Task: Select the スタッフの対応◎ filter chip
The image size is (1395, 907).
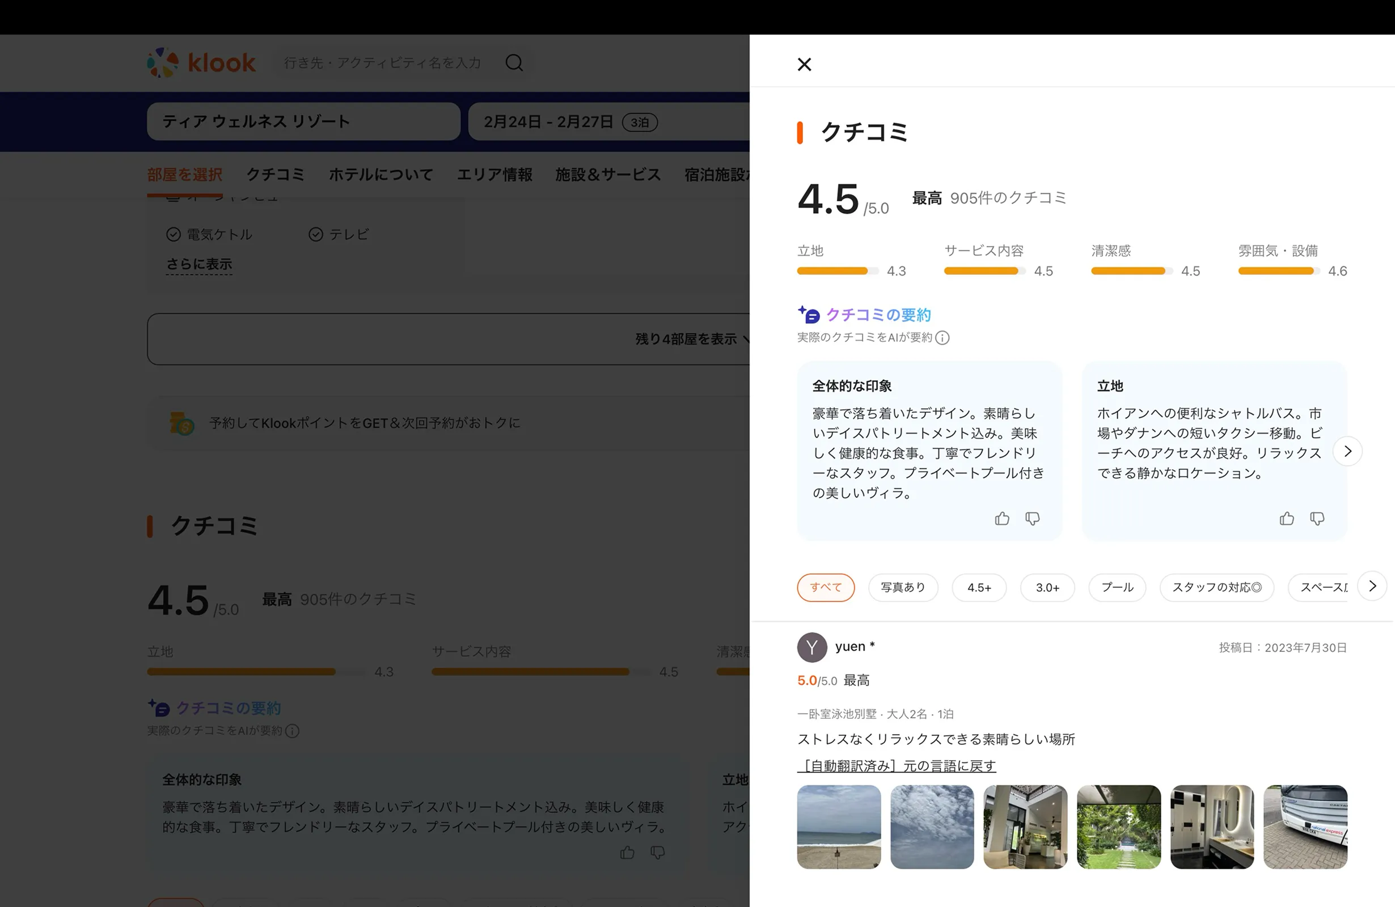Action: tap(1217, 588)
